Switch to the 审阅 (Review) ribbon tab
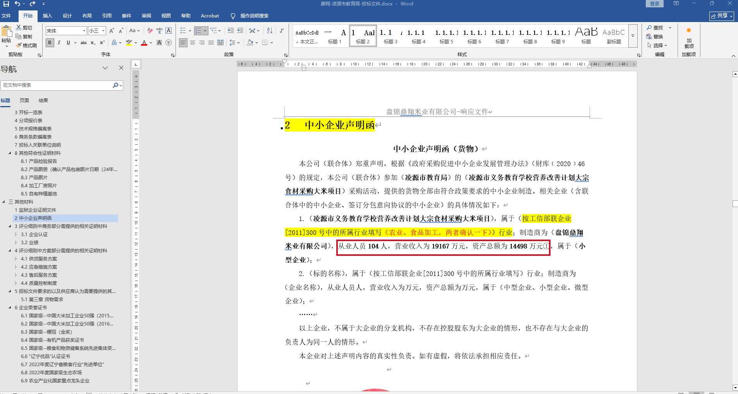 (146, 16)
